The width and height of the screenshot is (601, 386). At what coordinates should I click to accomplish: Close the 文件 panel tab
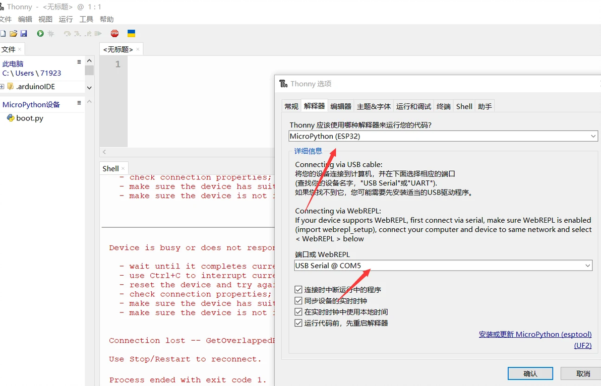(20, 49)
